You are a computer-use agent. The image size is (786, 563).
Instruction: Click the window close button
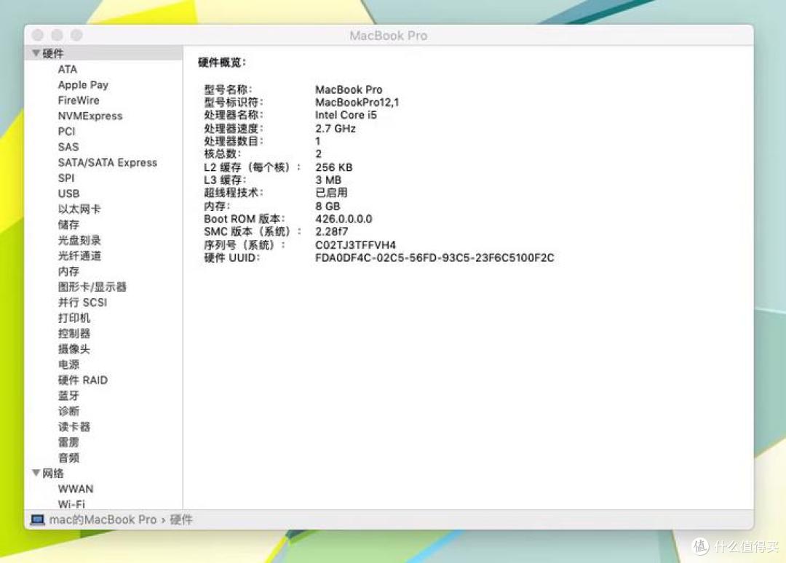click(38, 35)
